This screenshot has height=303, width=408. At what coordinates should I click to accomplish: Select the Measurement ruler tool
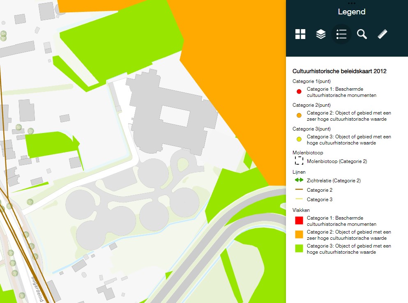coord(382,34)
